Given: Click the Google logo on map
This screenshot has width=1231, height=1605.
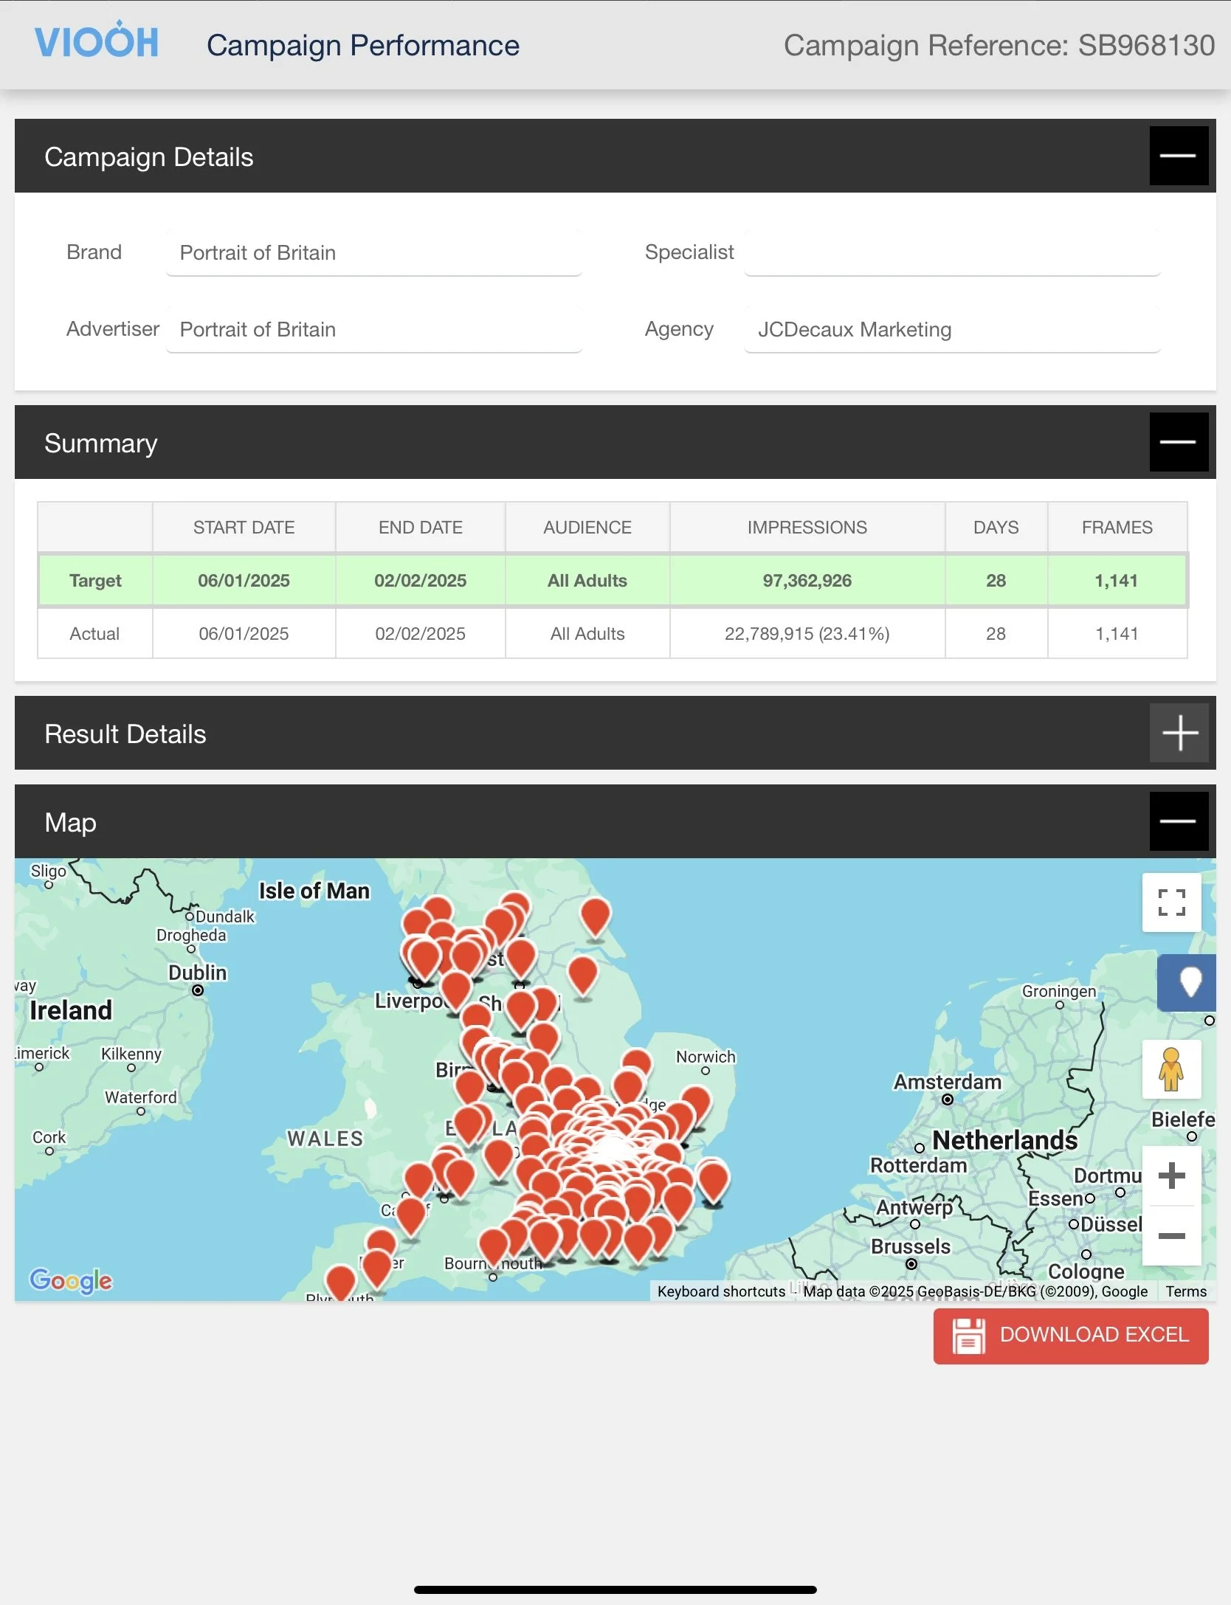Looking at the screenshot, I should [71, 1280].
